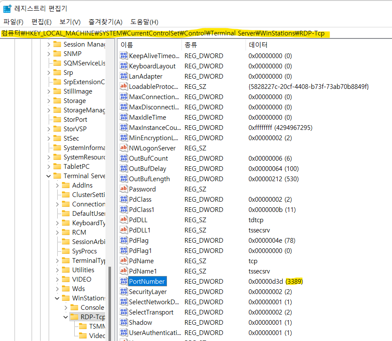Select the SecurityLayer DWORD value icon
The width and height of the screenshot is (392, 341).
click(x=124, y=291)
